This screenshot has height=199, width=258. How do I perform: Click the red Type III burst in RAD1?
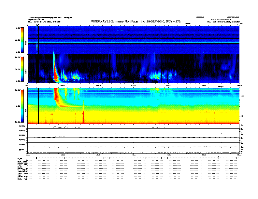point(55,72)
